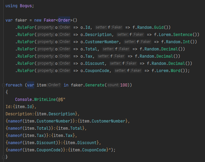The height and width of the screenshot is (162, 205).
Task: Click nameof in the item.Tax line
Action: (15, 135)
